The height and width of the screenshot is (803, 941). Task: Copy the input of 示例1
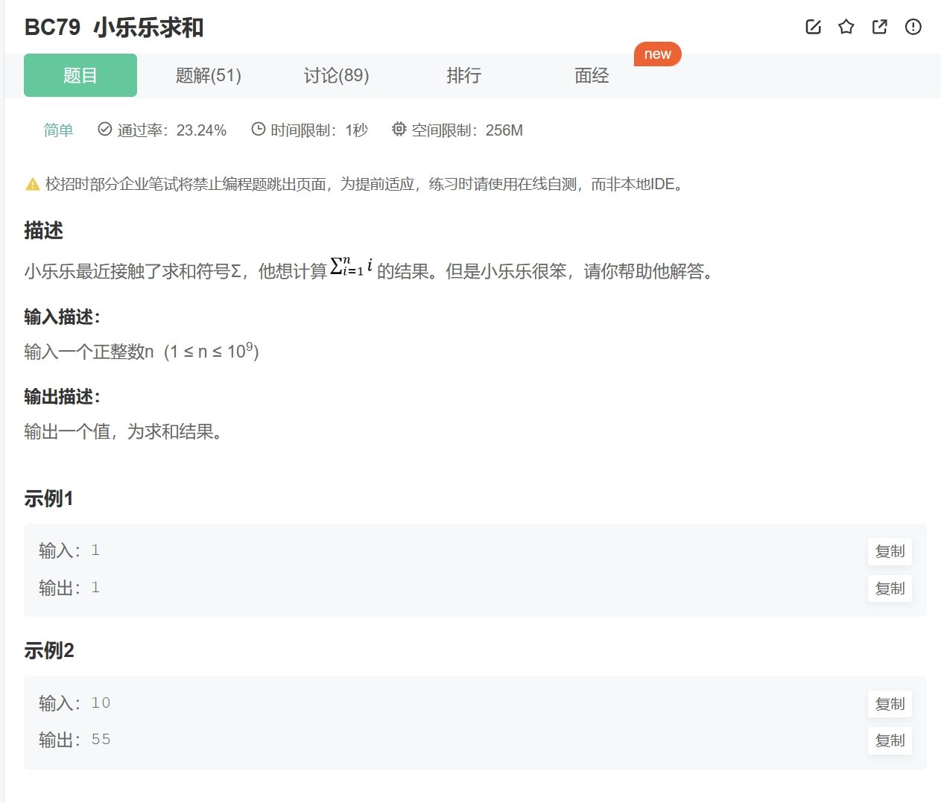click(x=890, y=551)
